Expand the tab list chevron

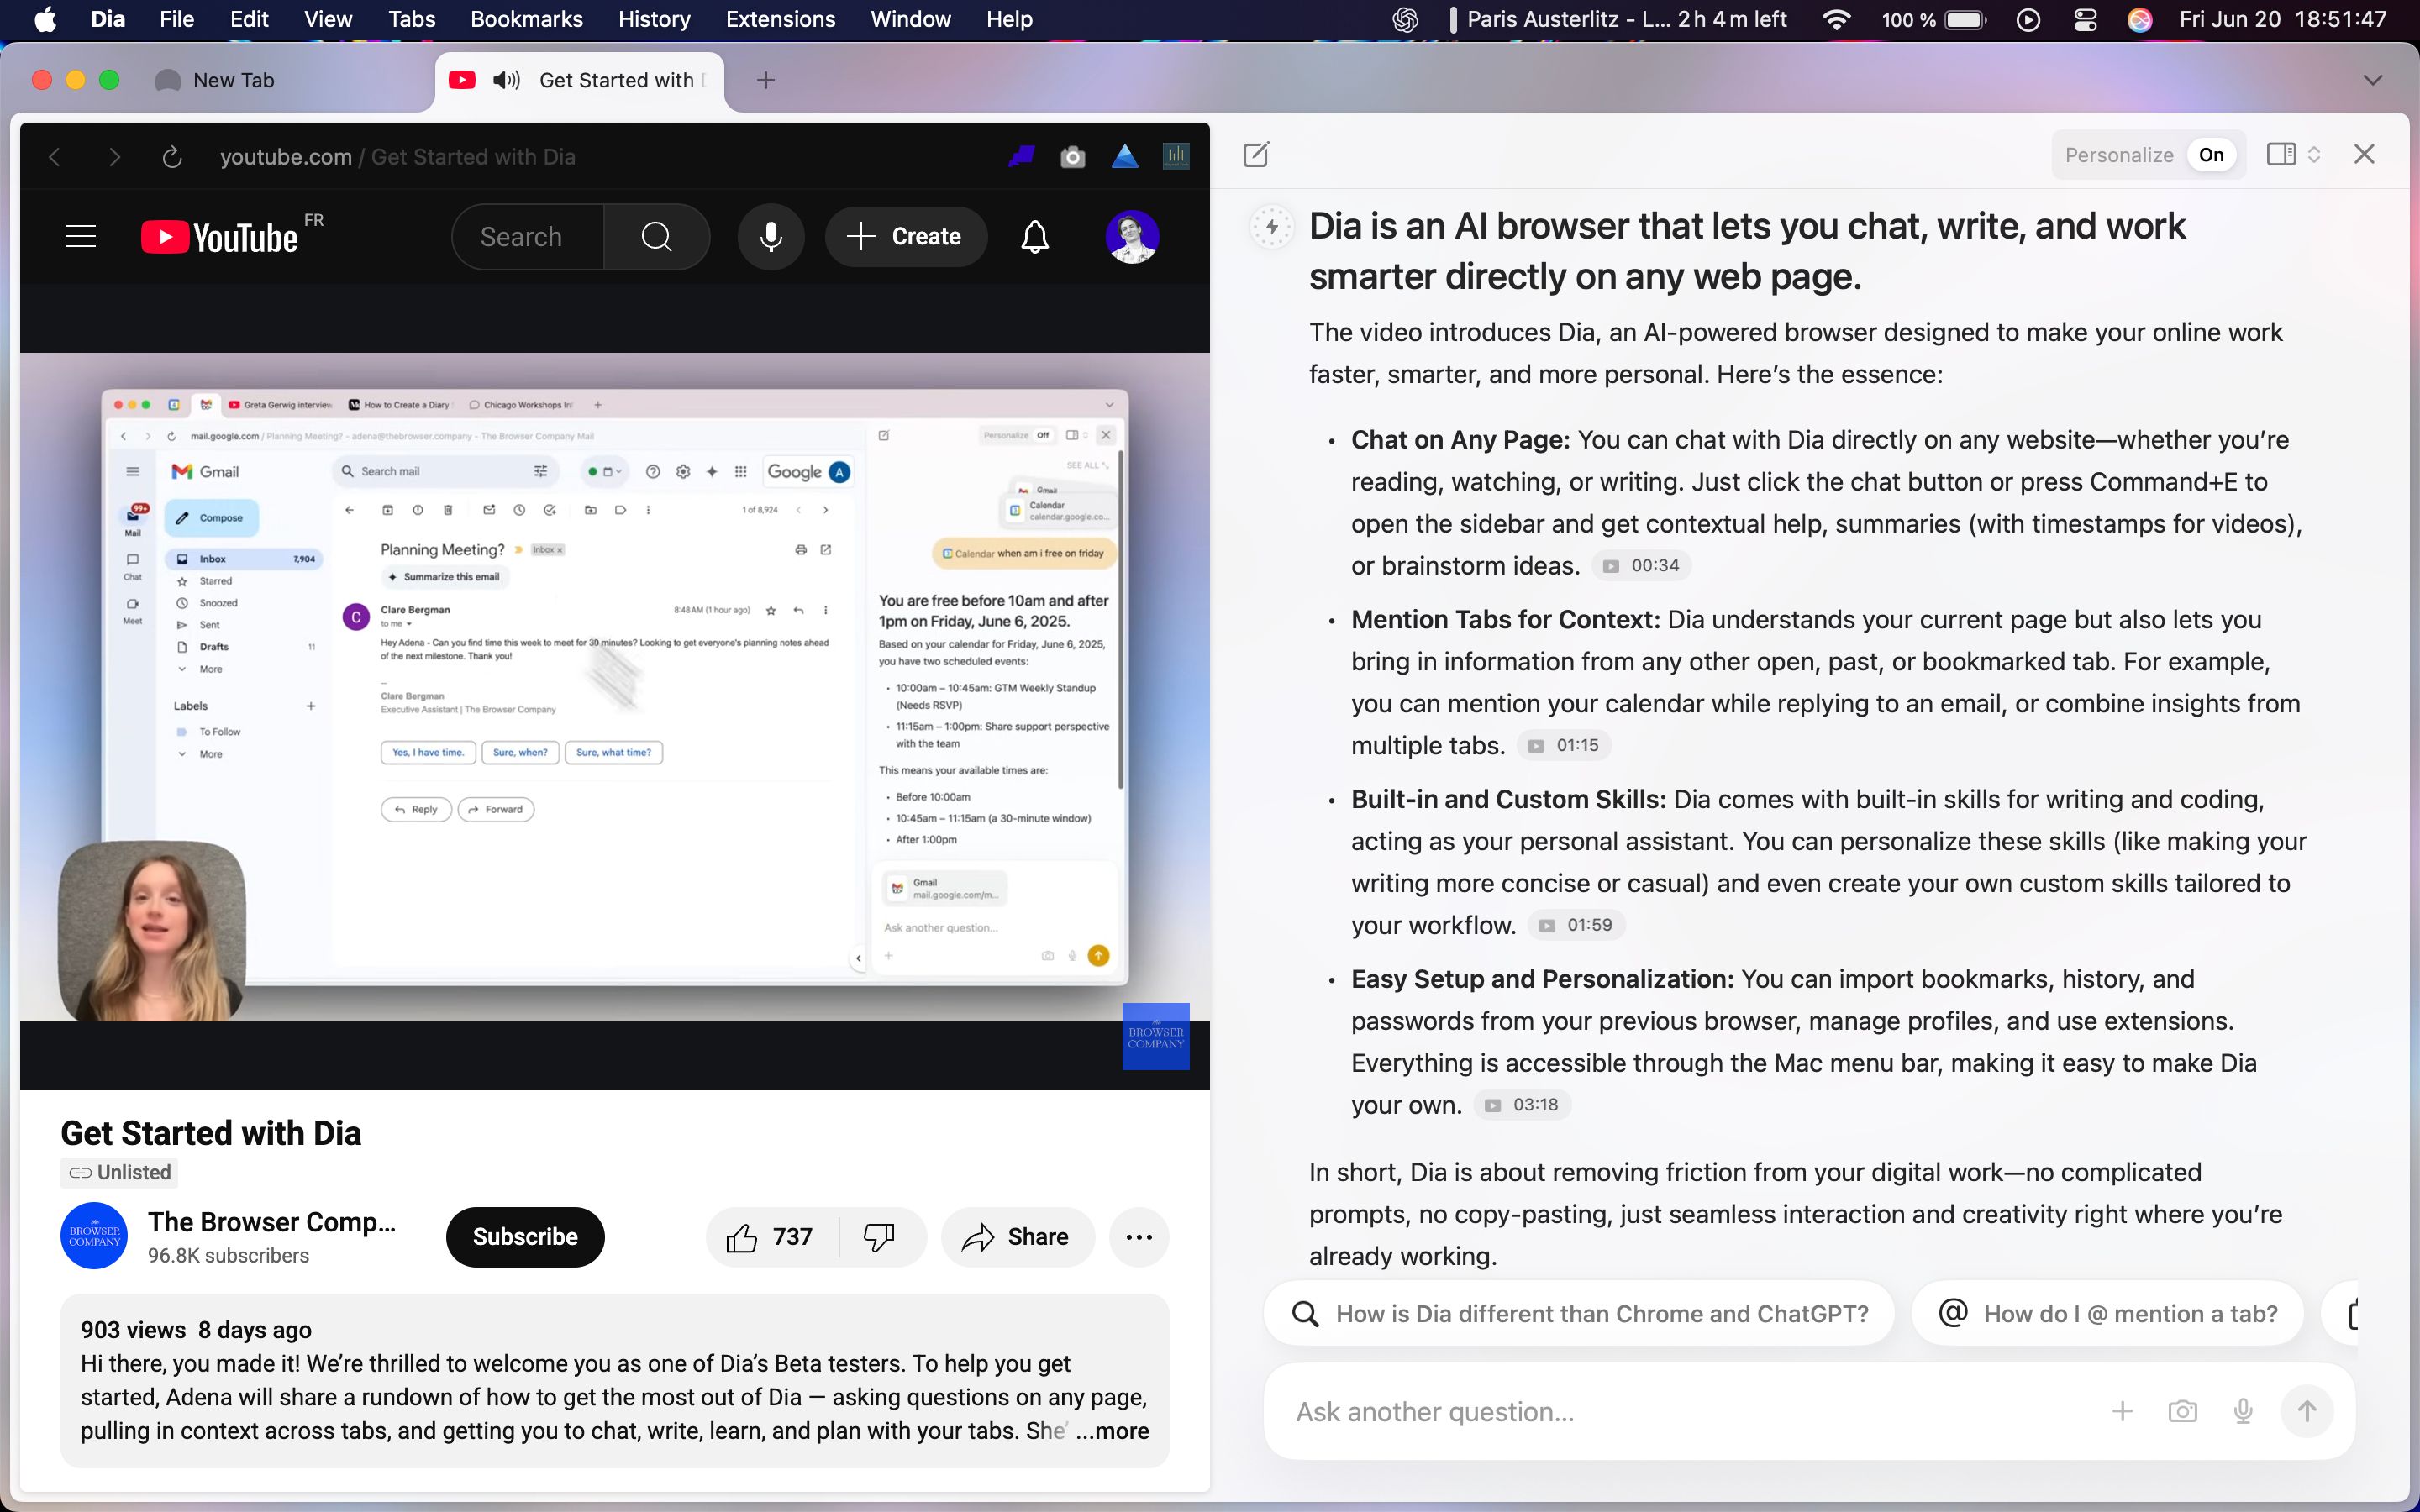(2373, 80)
